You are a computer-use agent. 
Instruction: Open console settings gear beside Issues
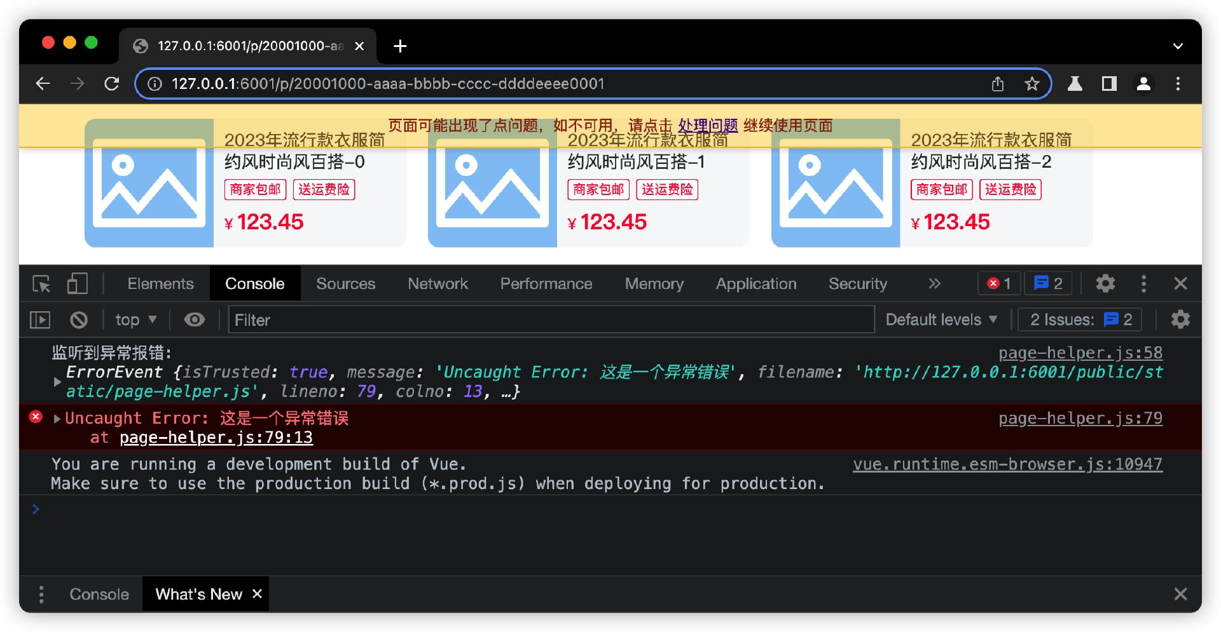point(1180,319)
